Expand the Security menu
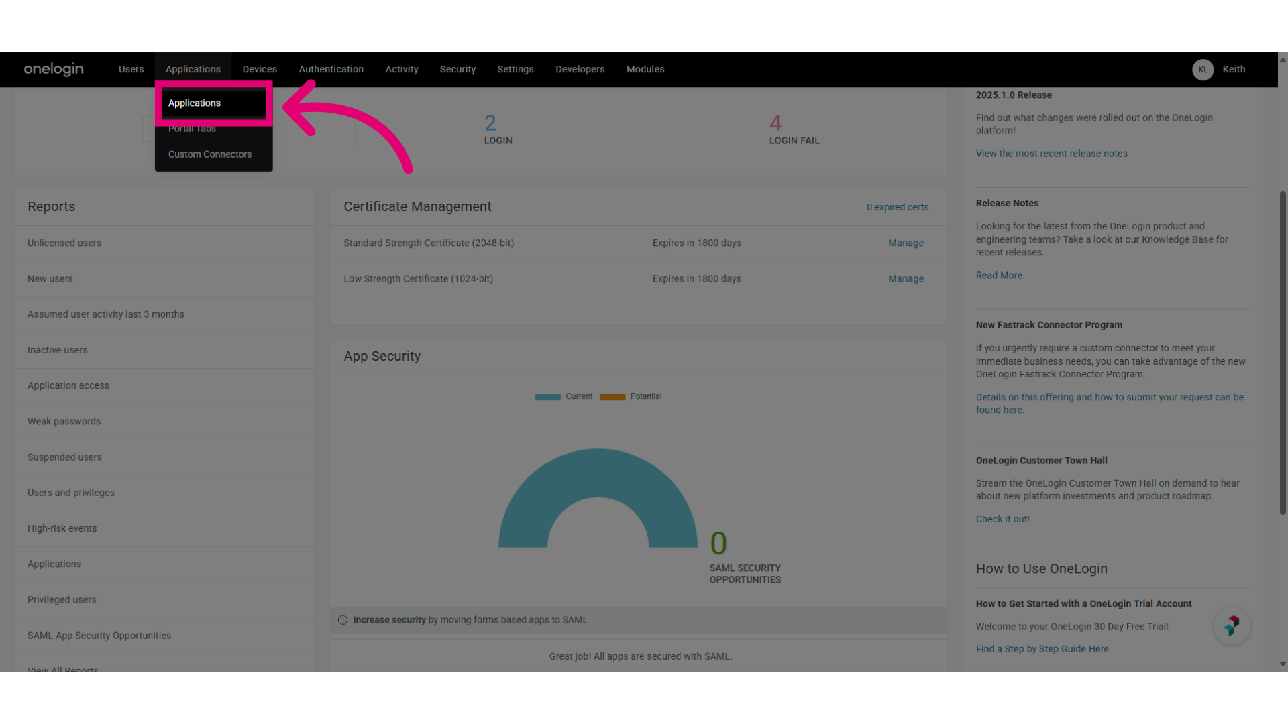Screen dimensions: 1288x724 458,70
